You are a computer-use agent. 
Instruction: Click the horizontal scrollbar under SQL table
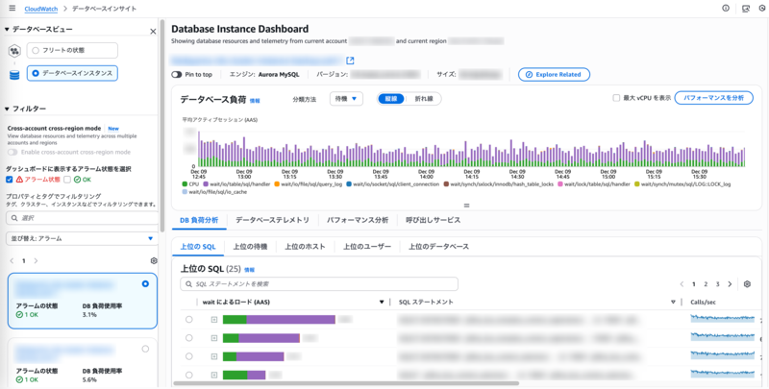click(346, 383)
